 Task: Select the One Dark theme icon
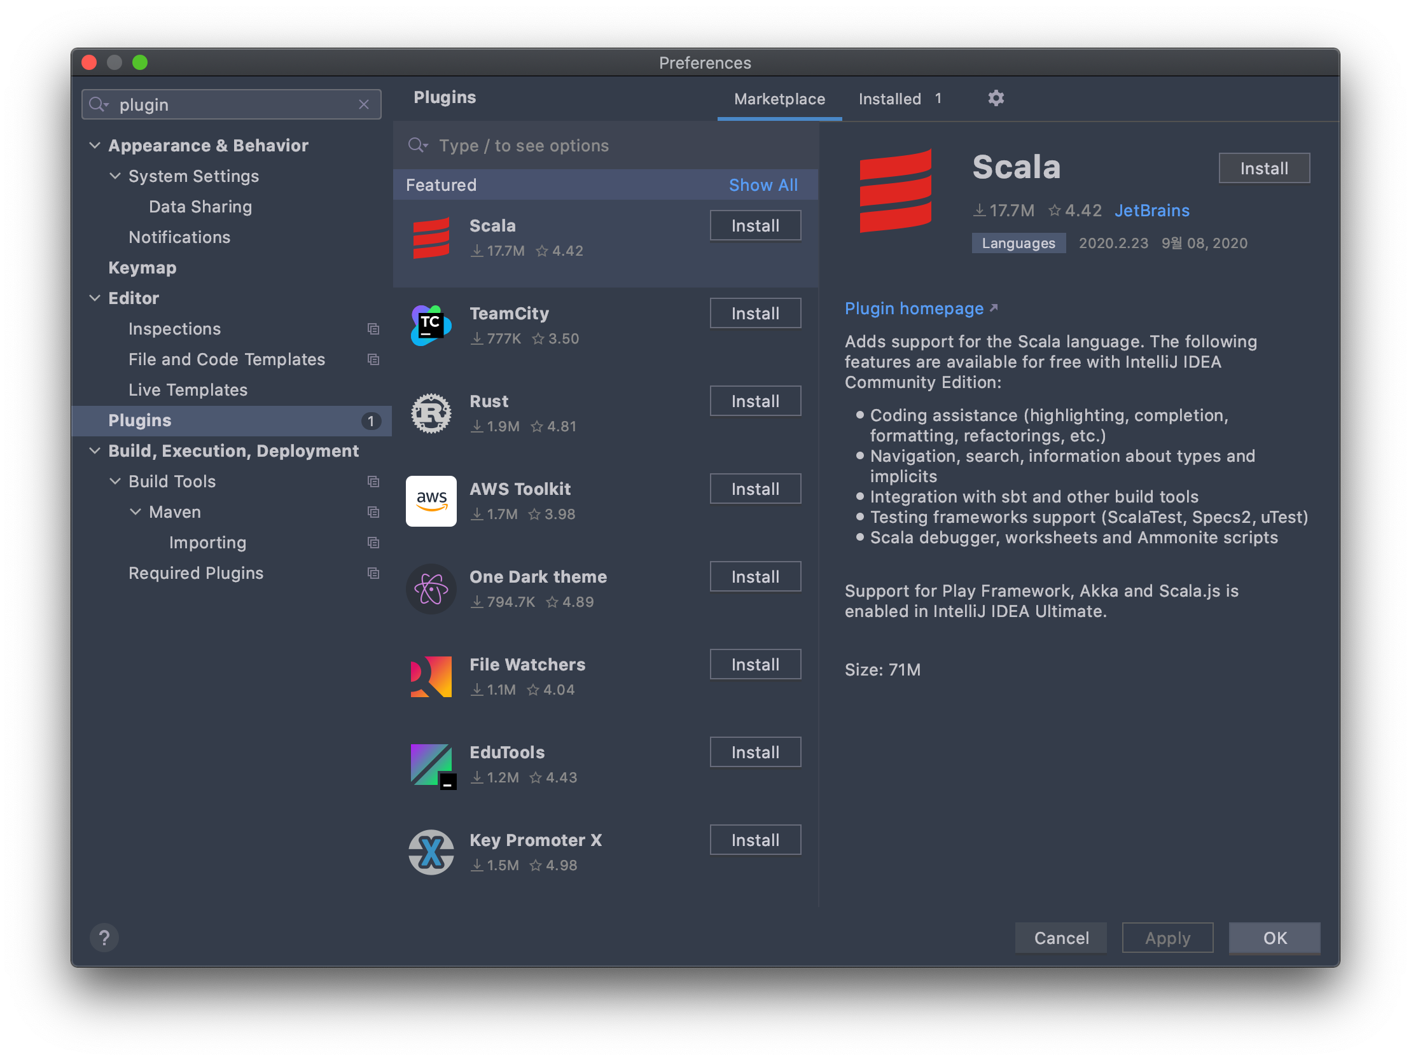(431, 589)
